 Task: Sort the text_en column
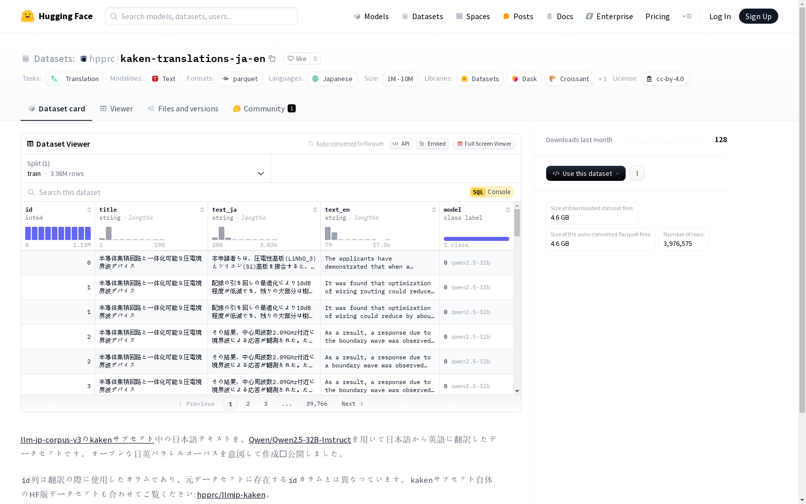[434, 210]
